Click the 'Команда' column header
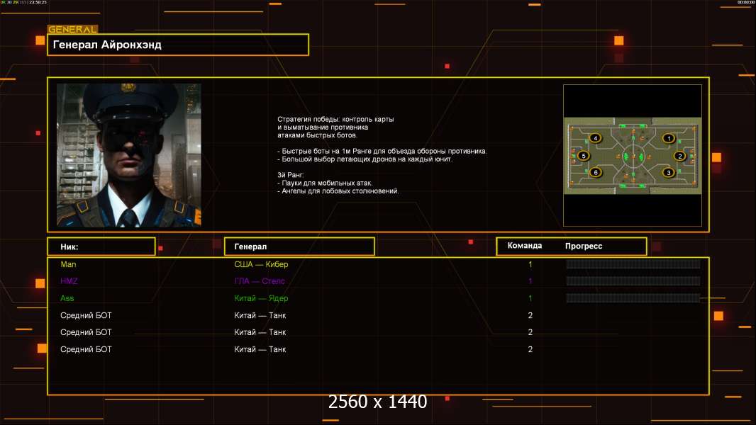756x425 pixels. coord(525,246)
